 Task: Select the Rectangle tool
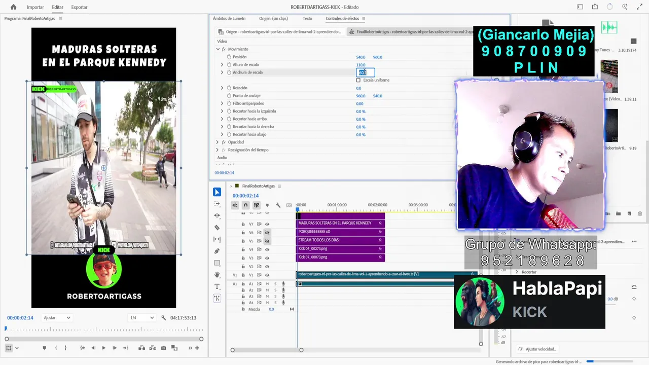click(217, 263)
